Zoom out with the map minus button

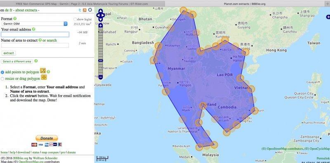101,77
